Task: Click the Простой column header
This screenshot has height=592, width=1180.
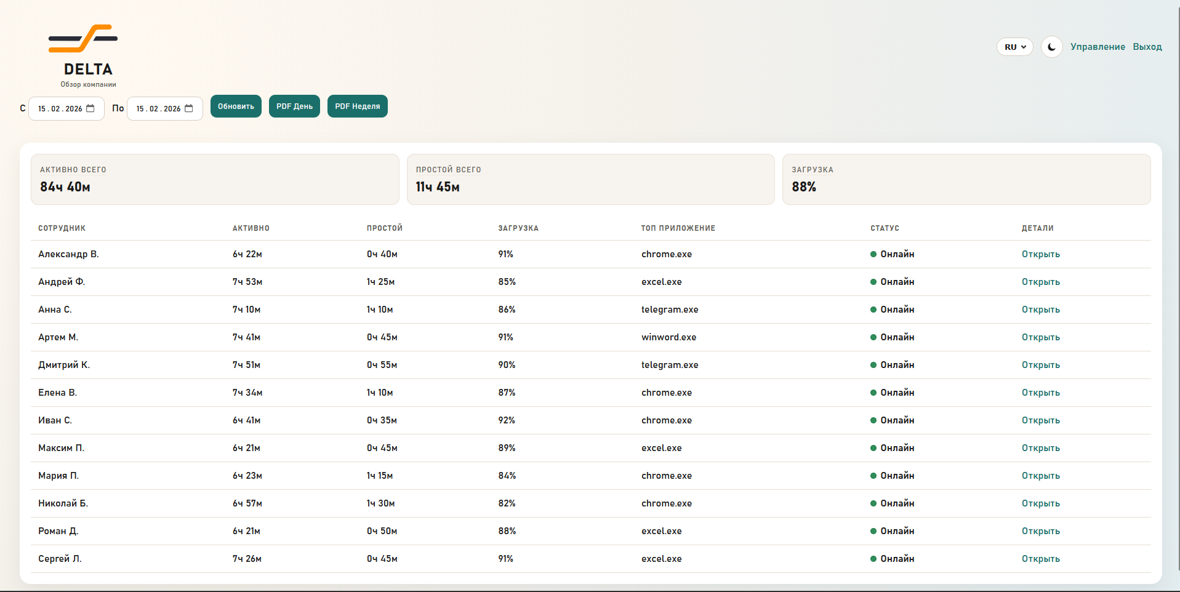Action: (x=384, y=228)
